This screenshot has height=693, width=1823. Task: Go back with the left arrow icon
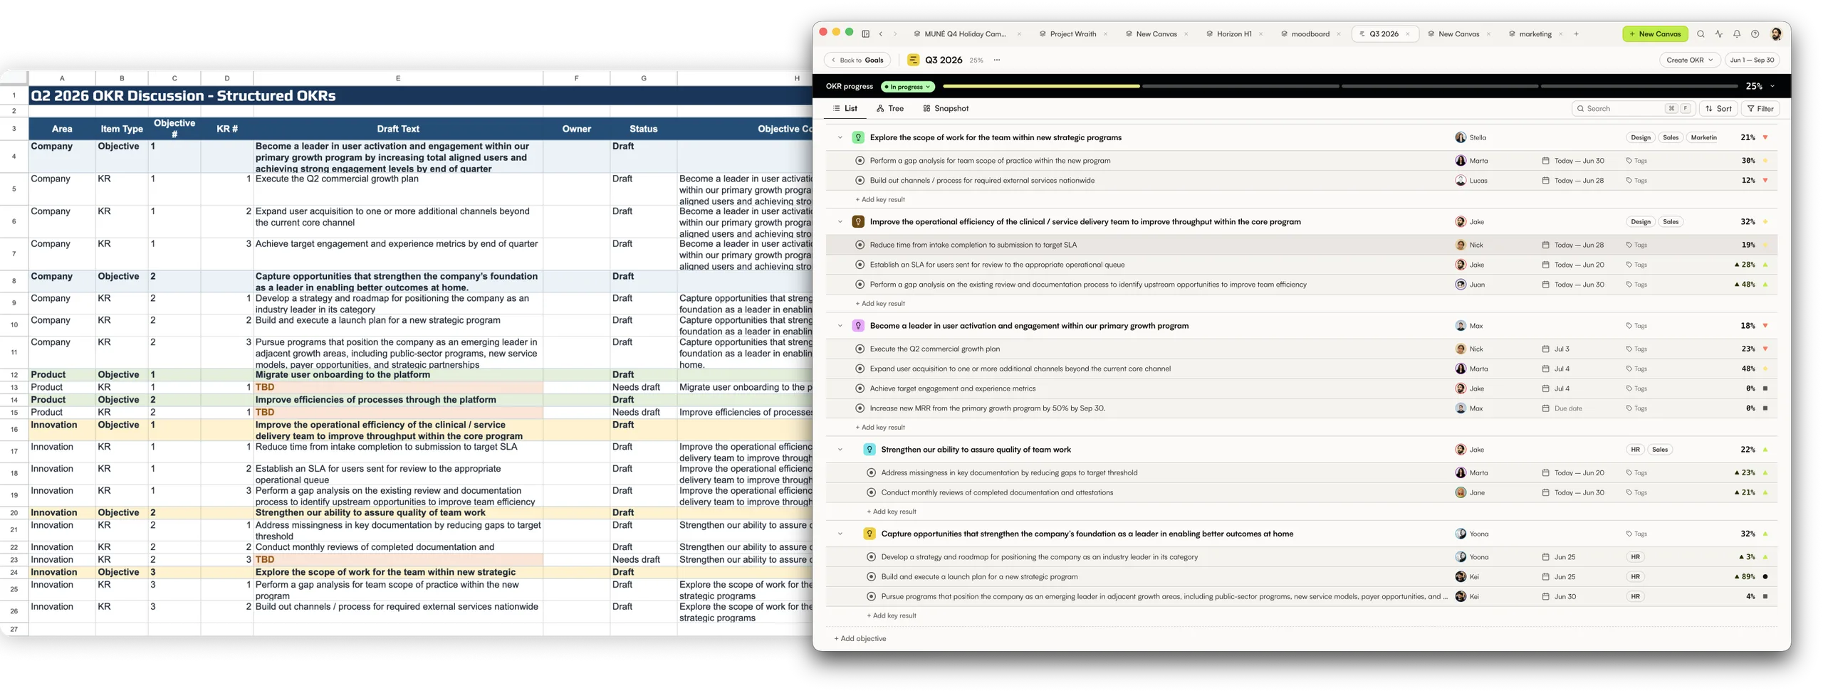pos(881,33)
